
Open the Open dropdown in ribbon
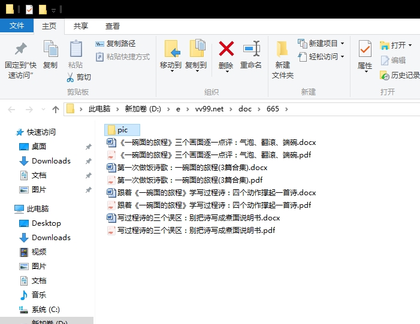tap(396, 46)
